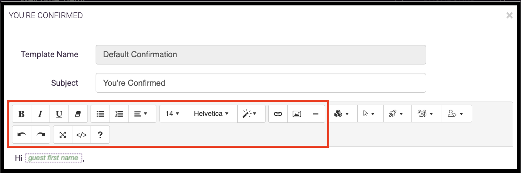Insert an unordered bullet list
Screen dimensions: 521x173
tap(100, 114)
